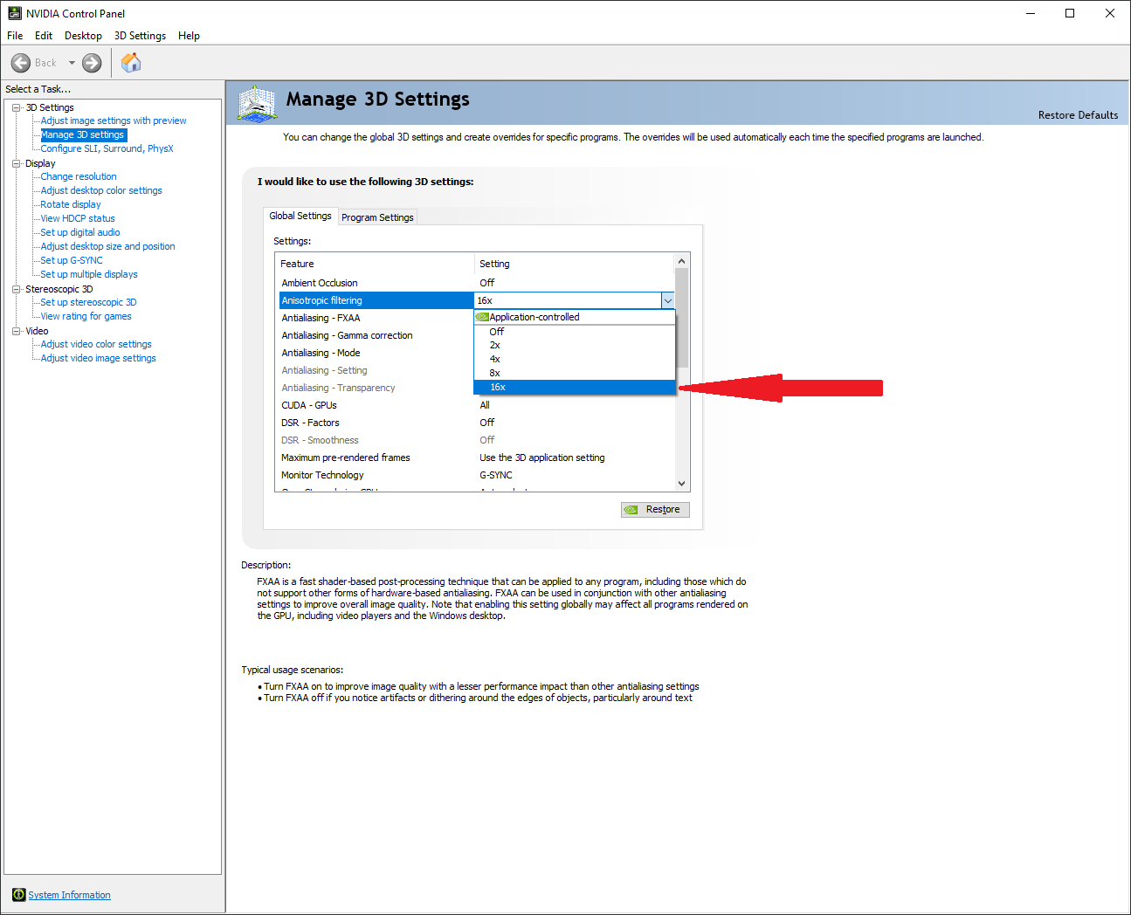Viewport: 1131px width, 915px height.
Task: Open View HDCP status task
Action: coord(78,218)
